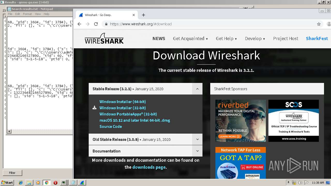Reload the Wireshark page
The image size is (331, 186).
coord(96,24)
